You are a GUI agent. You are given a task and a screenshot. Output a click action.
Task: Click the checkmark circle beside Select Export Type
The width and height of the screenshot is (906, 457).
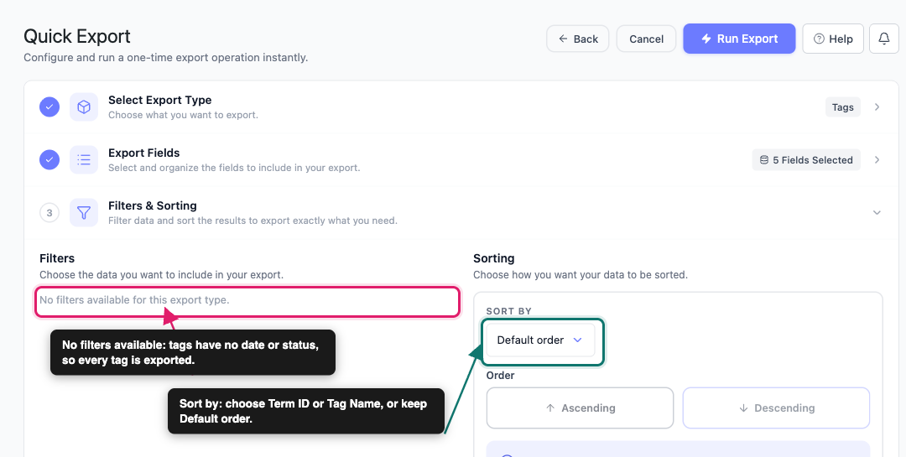49,106
